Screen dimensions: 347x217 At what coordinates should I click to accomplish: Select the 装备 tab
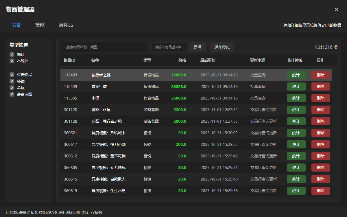click(x=16, y=25)
